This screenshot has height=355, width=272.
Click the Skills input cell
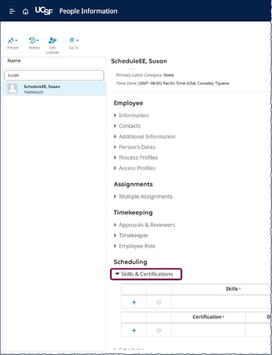pos(221,302)
